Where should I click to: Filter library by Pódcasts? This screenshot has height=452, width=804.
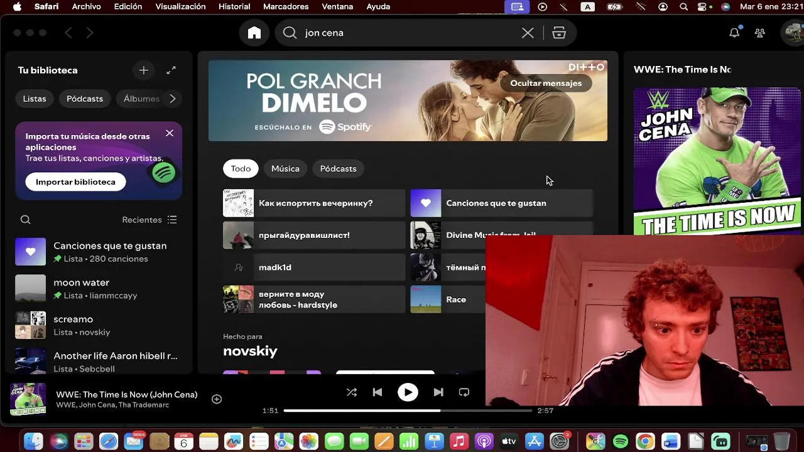(x=85, y=99)
